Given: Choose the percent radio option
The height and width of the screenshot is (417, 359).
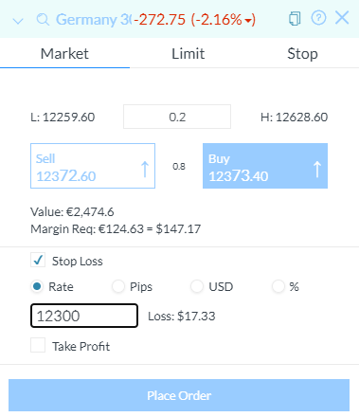Looking at the screenshot, I should point(278,286).
